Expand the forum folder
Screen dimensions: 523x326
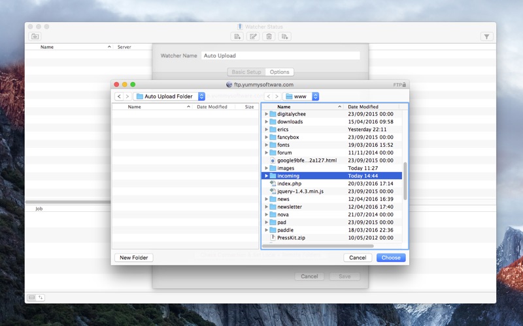tap(266, 153)
